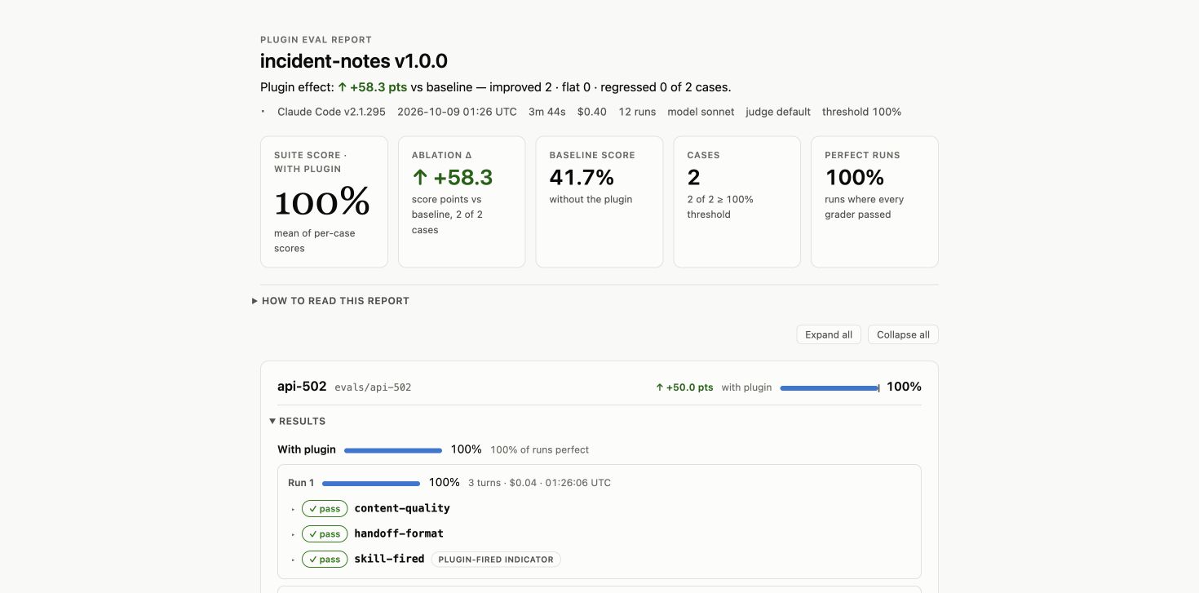Click the pass badge beside skill-fired
Image resolution: width=1199 pixels, height=593 pixels.
[325, 560]
